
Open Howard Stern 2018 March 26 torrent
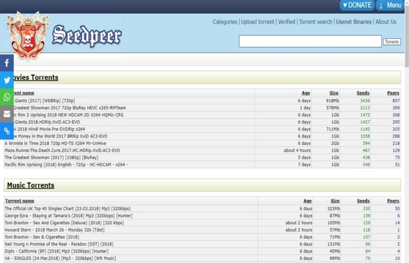click(x=55, y=230)
